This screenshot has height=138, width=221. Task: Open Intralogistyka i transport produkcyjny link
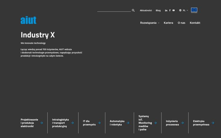pyautogui.click(x=60, y=123)
